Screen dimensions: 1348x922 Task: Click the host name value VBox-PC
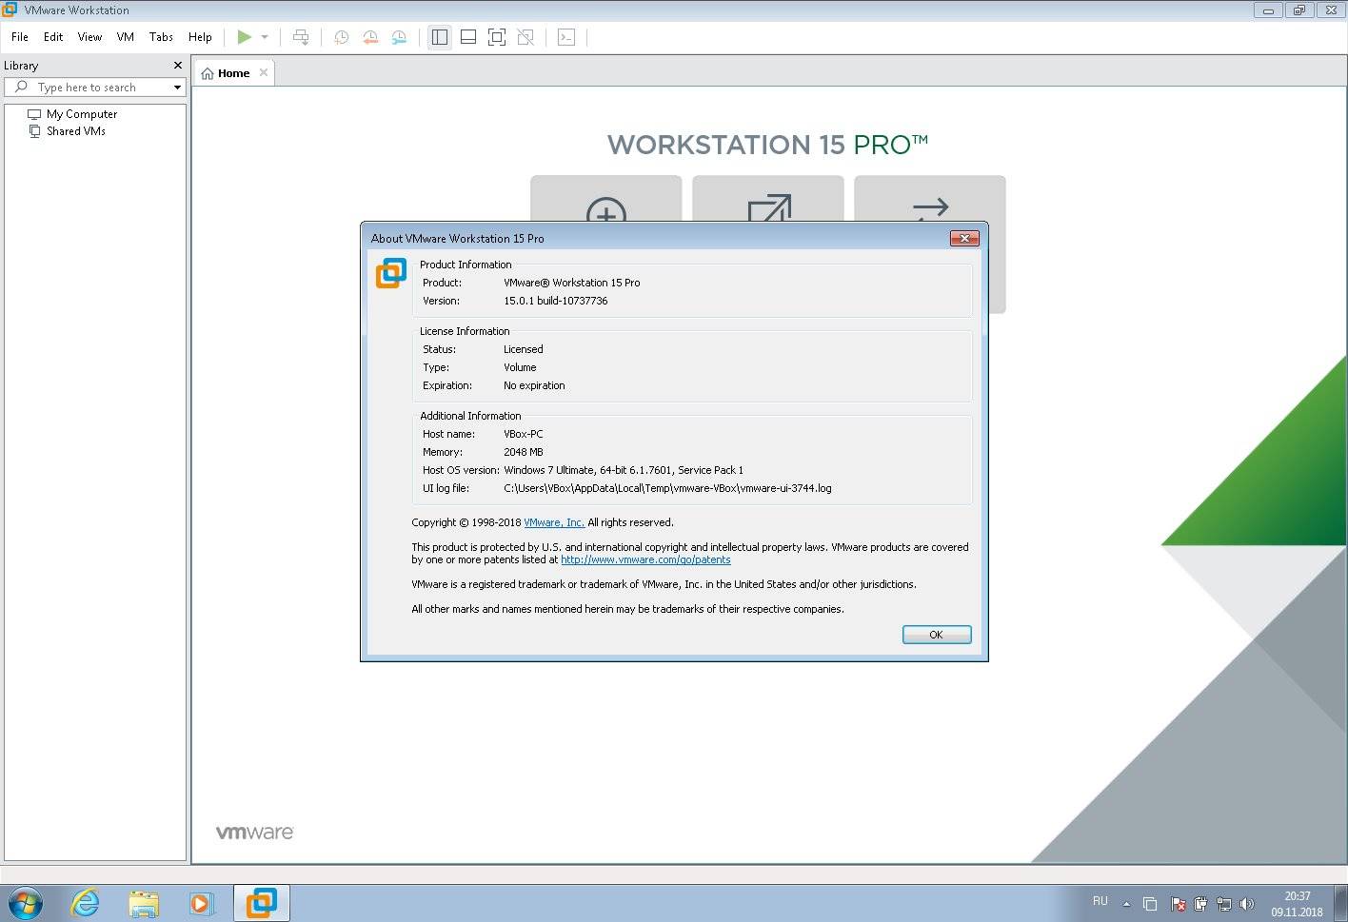(x=524, y=434)
